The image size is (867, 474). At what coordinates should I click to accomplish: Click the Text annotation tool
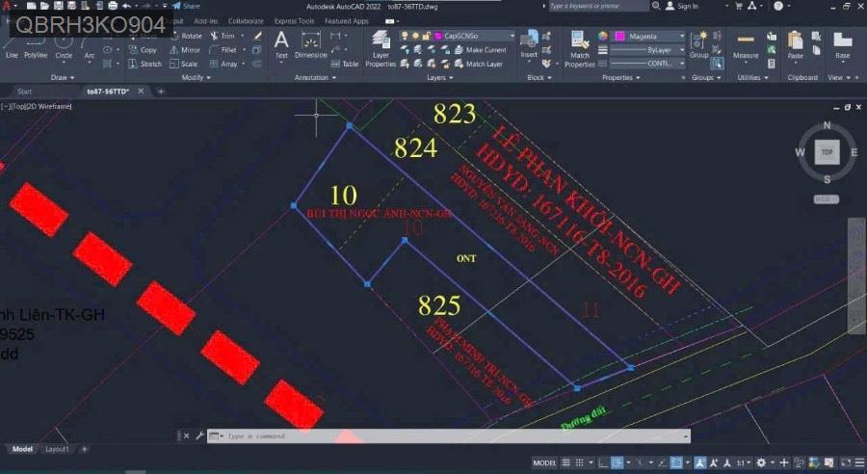(281, 44)
